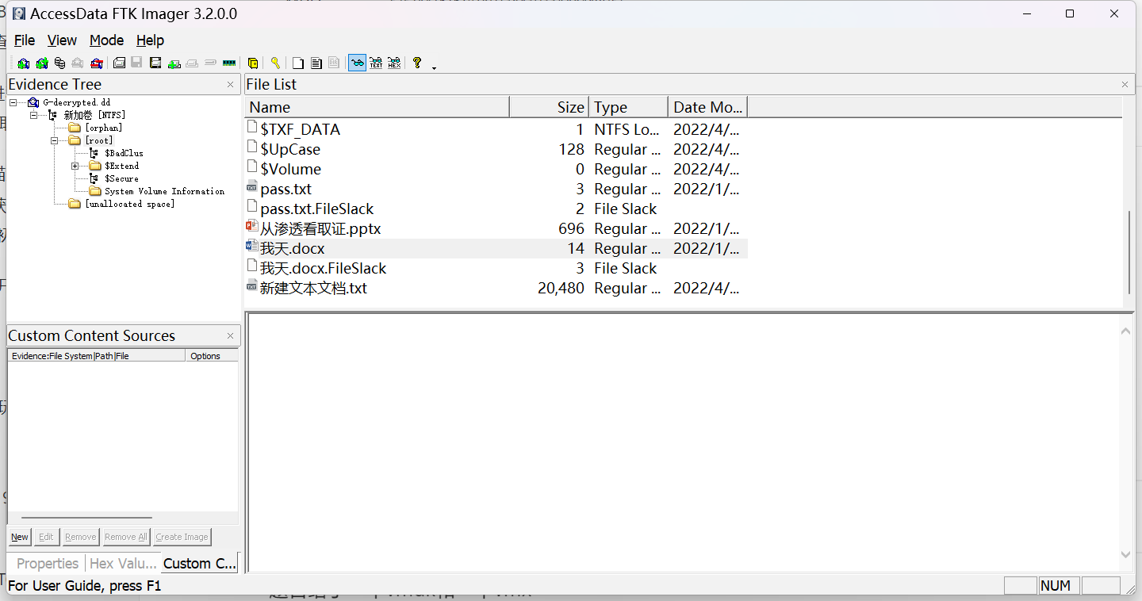Click the viewer pane scroll down arrow
The height and width of the screenshot is (601, 1142).
tap(1126, 554)
